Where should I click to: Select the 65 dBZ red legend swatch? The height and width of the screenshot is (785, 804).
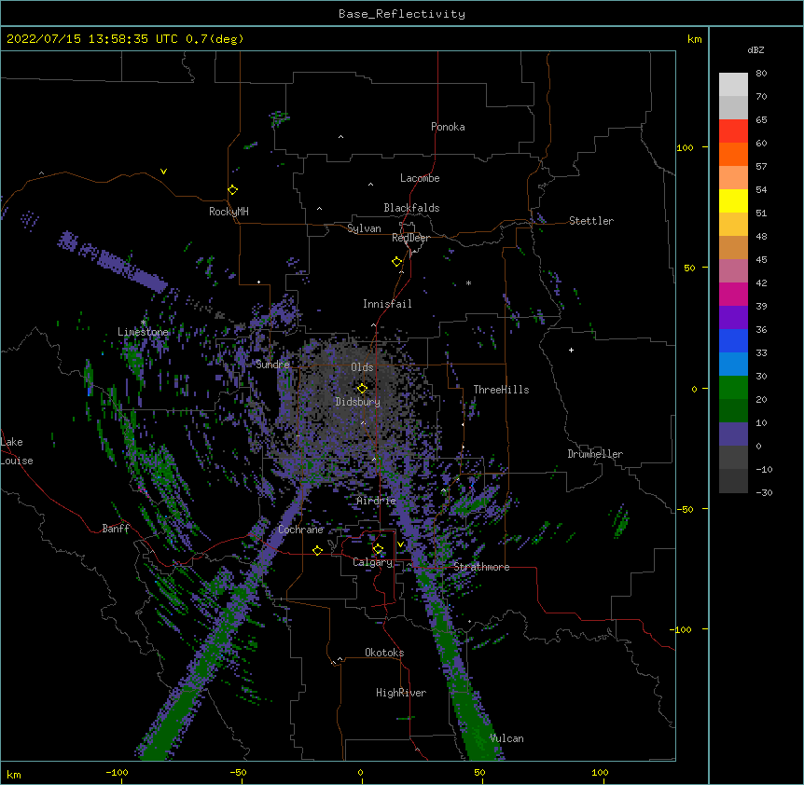733,131
